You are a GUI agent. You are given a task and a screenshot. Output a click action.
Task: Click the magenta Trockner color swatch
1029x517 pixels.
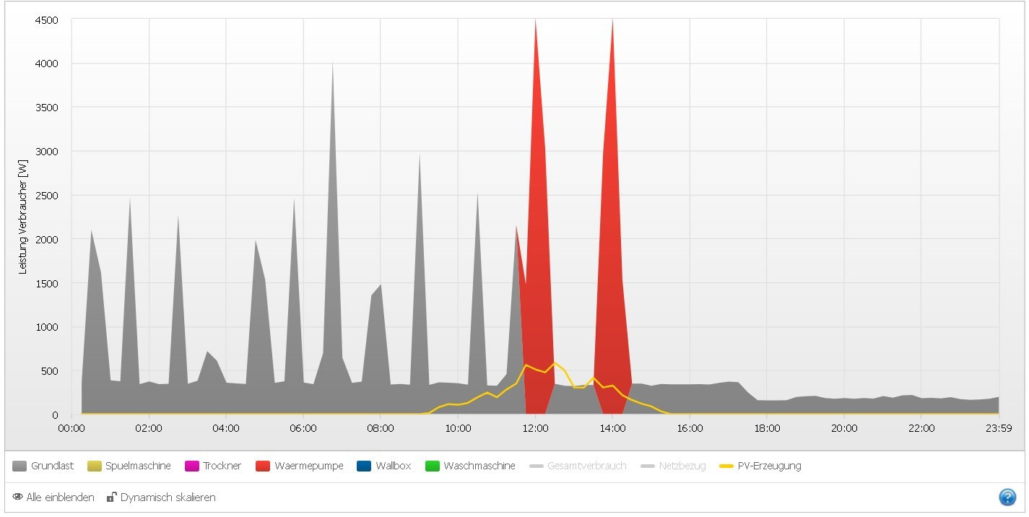pyautogui.click(x=192, y=466)
